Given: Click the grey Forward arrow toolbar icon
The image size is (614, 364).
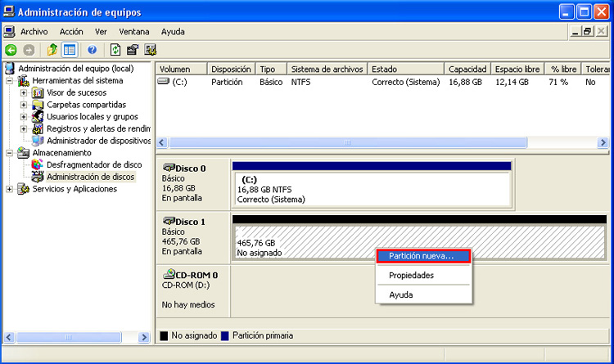Looking at the screenshot, I should point(29,50).
